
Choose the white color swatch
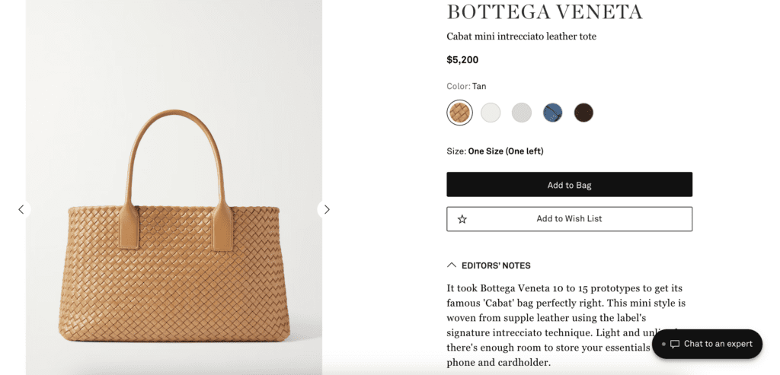point(491,113)
